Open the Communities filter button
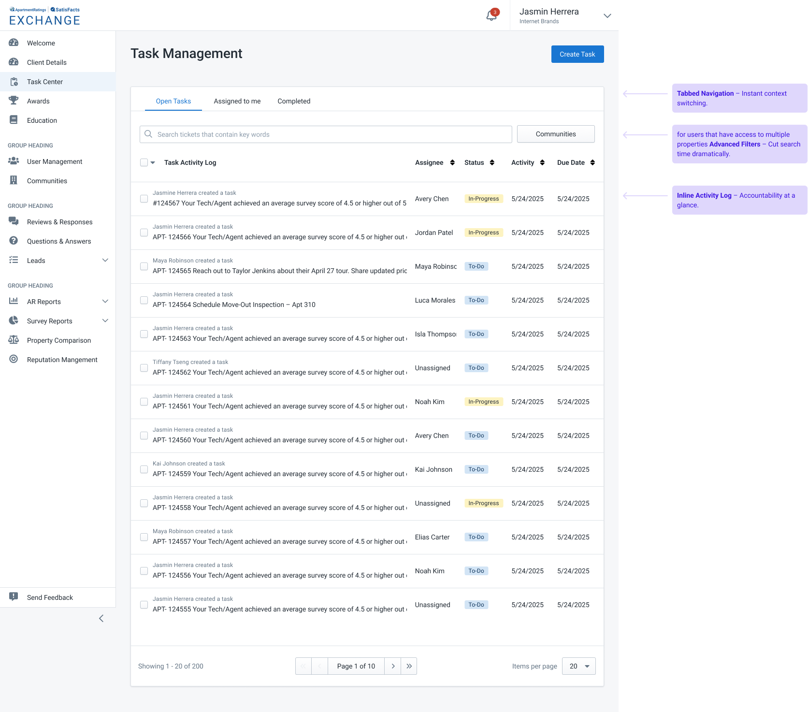Viewport: 808px width, 712px height. 555,134
